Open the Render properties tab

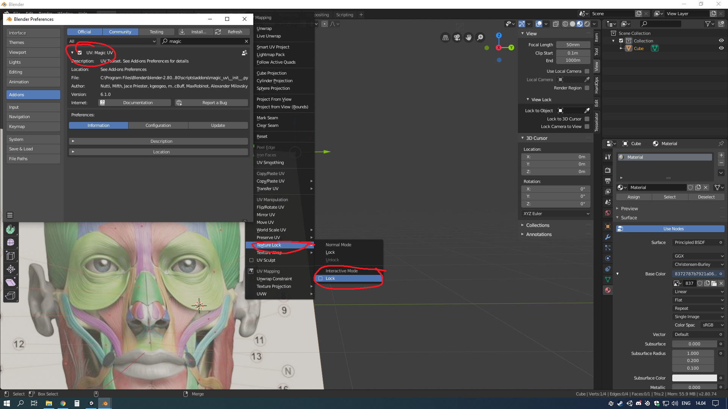607,170
